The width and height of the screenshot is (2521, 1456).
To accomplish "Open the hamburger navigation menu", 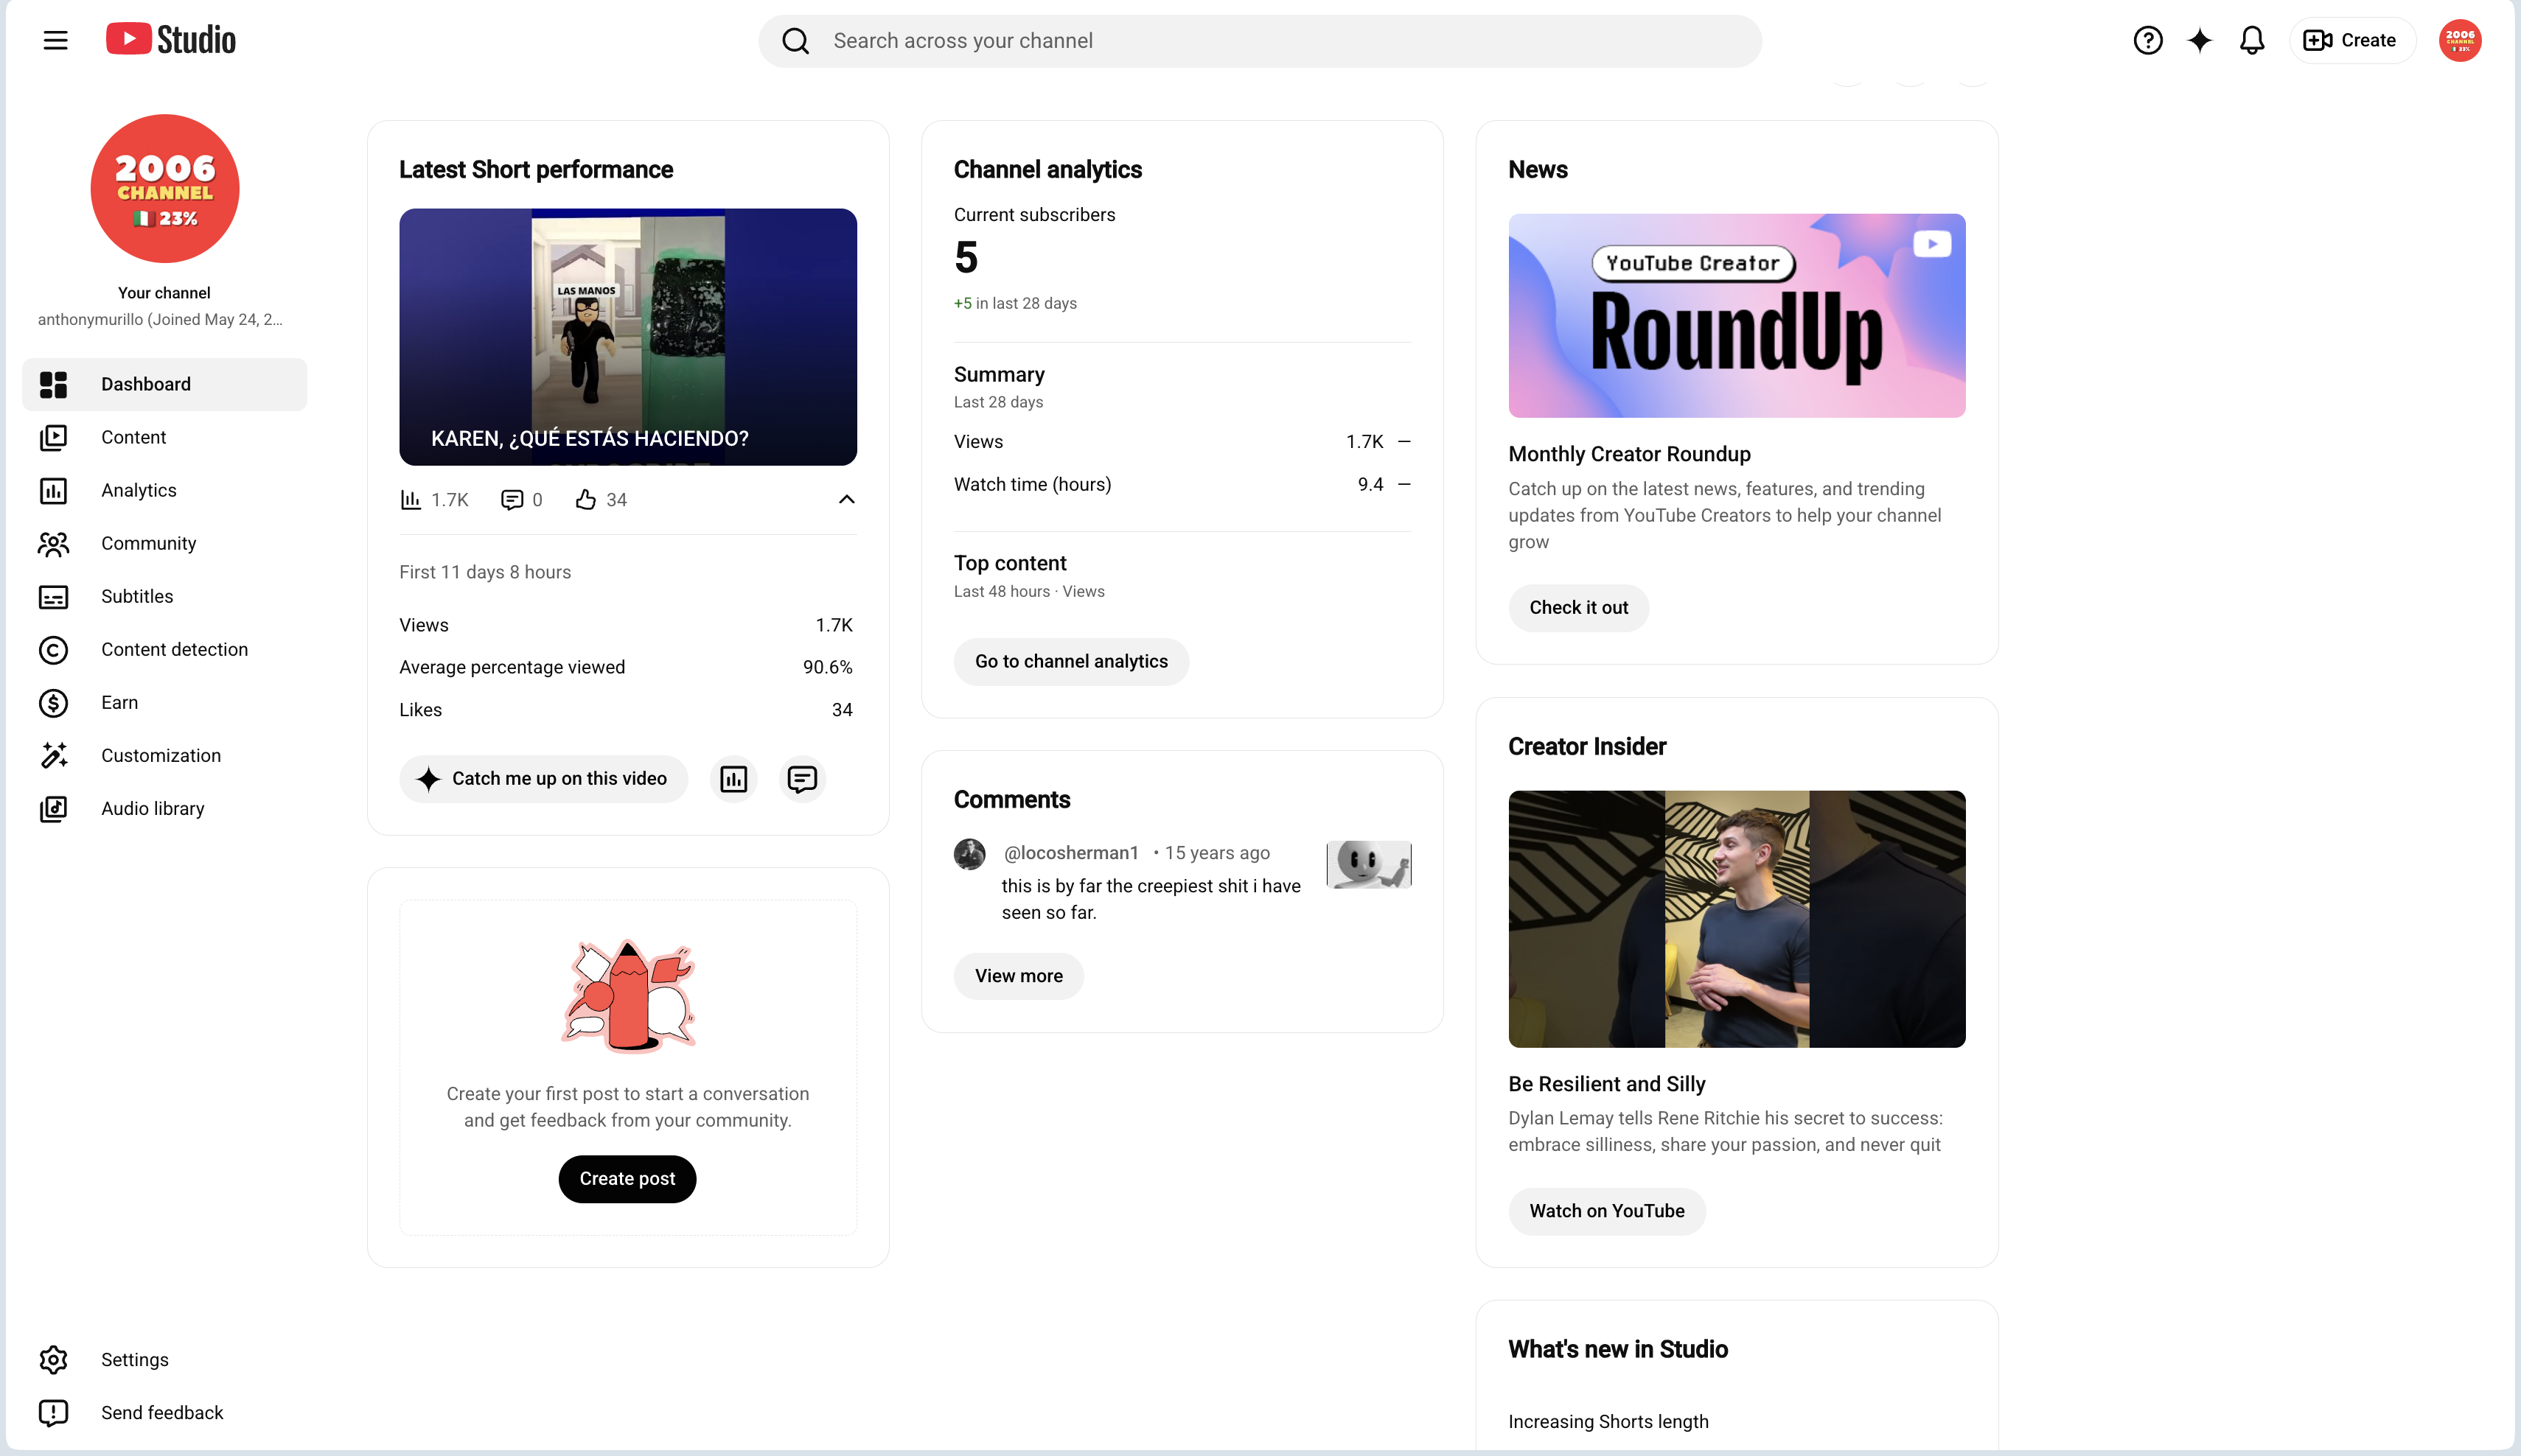I will click(x=55, y=40).
